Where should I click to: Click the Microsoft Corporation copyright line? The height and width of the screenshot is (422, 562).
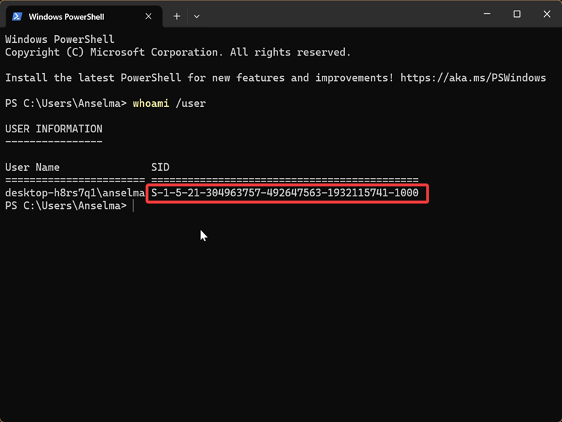coord(178,52)
